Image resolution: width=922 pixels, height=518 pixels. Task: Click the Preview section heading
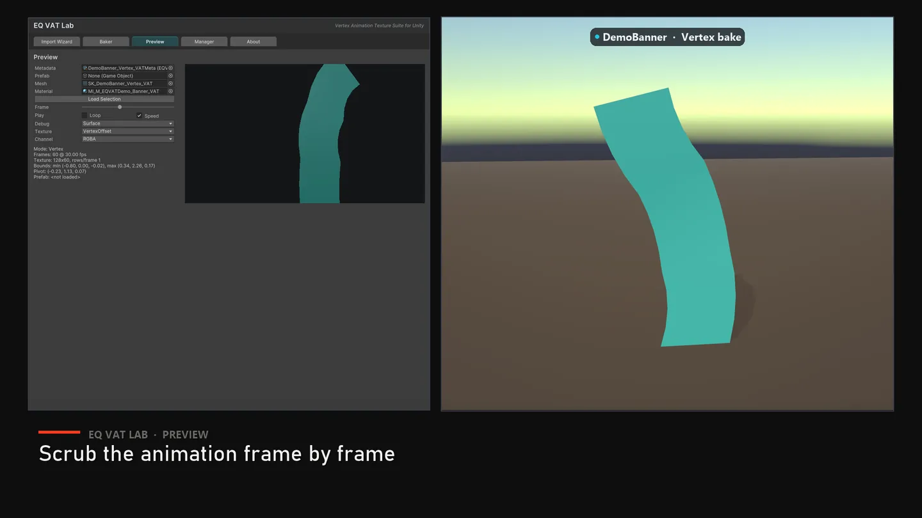(x=45, y=57)
